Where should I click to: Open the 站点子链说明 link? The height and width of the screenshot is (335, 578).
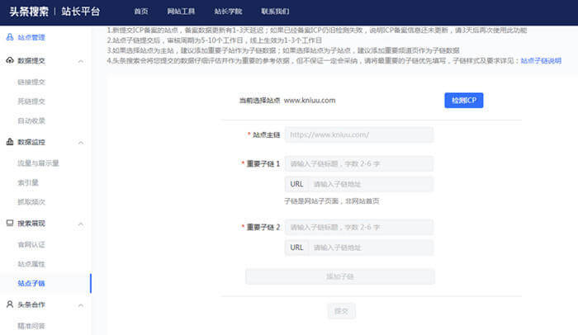(540, 61)
